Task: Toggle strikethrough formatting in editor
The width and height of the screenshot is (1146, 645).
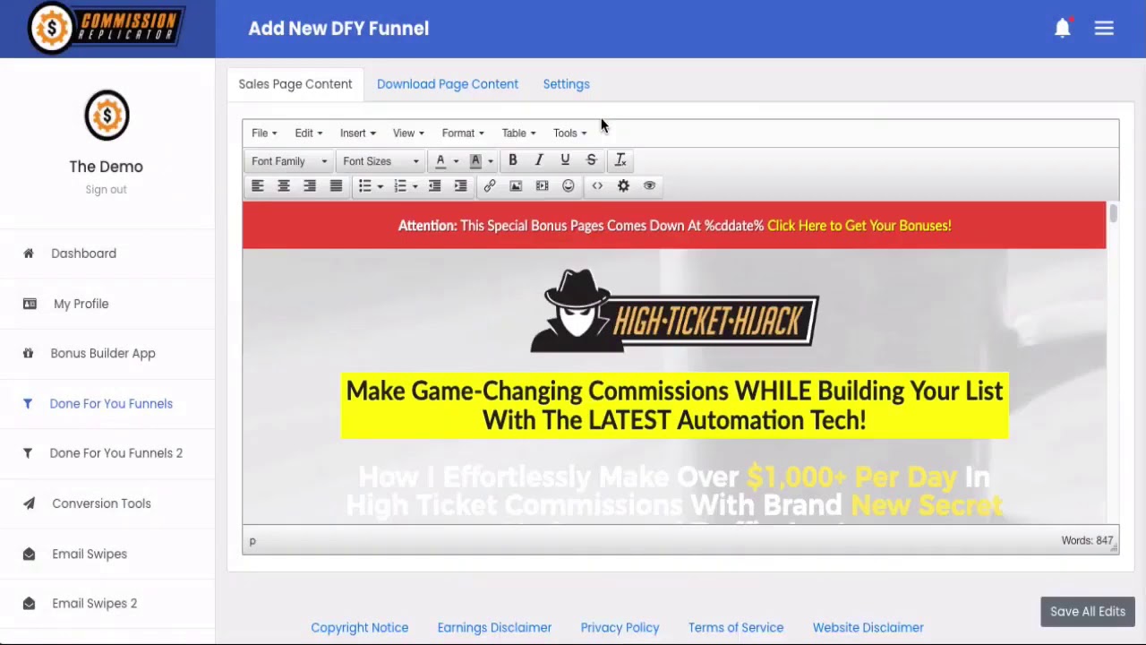Action: [x=591, y=160]
